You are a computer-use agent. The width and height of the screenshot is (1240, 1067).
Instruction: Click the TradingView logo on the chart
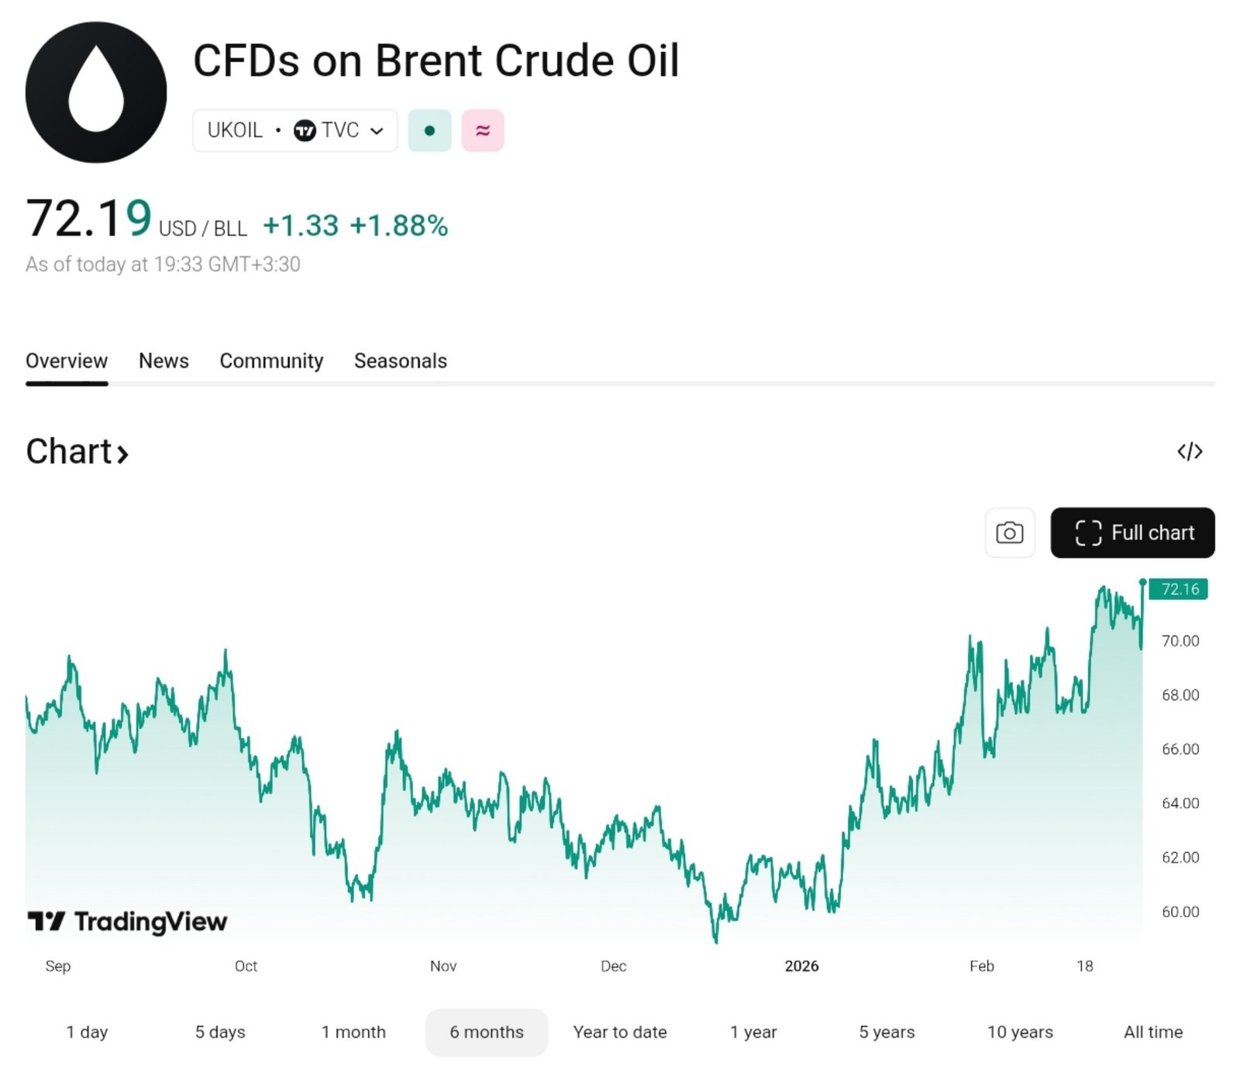[128, 921]
